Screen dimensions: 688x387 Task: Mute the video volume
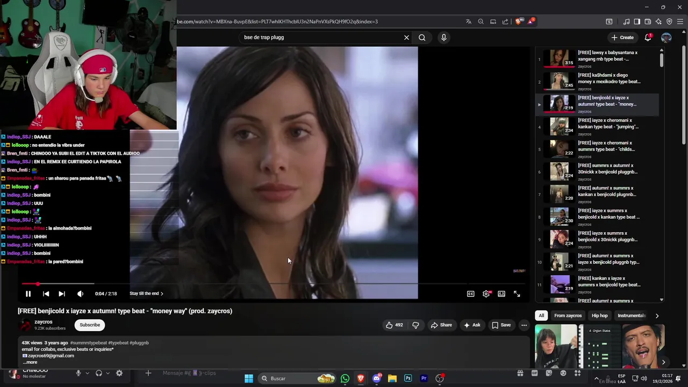[x=80, y=293]
